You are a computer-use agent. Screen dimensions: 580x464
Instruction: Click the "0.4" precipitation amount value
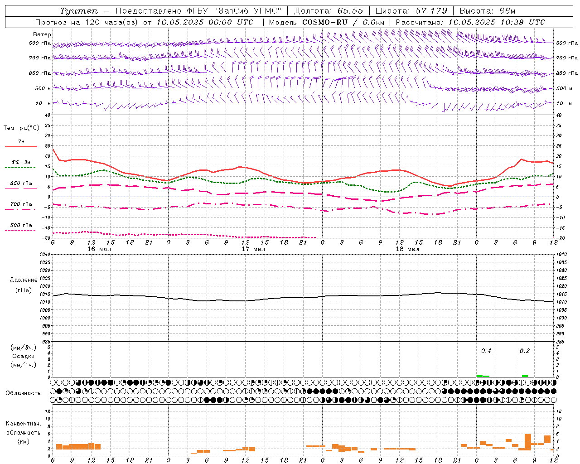[486, 351]
